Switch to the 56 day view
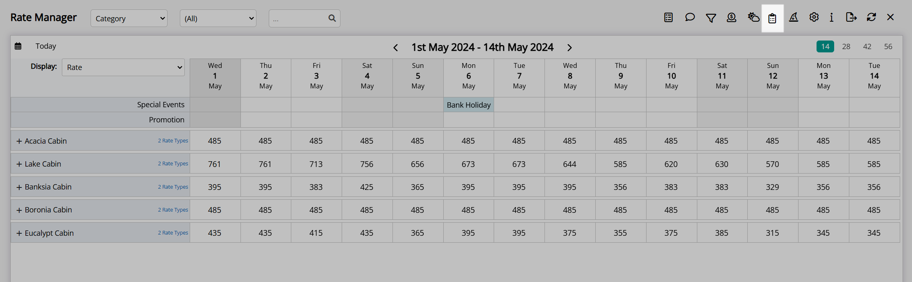Screen dimensions: 912x282 888,47
